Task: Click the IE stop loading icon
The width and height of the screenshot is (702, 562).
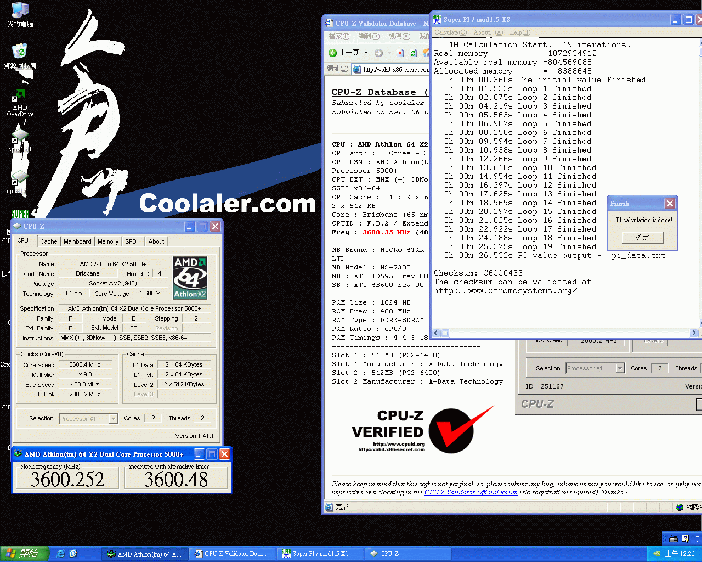Action: (400, 53)
